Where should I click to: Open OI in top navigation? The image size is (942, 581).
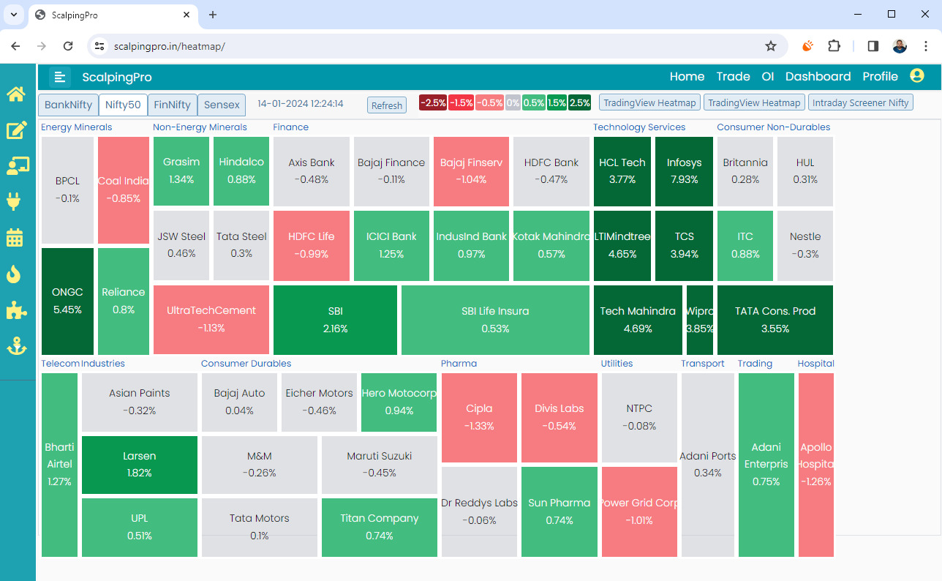767,76
